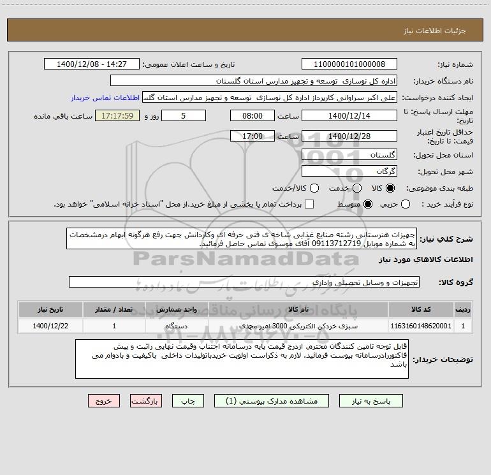Click the کد کالا column header
Image resolution: width=491 pixels, height=475 pixels.
(421, 309)
